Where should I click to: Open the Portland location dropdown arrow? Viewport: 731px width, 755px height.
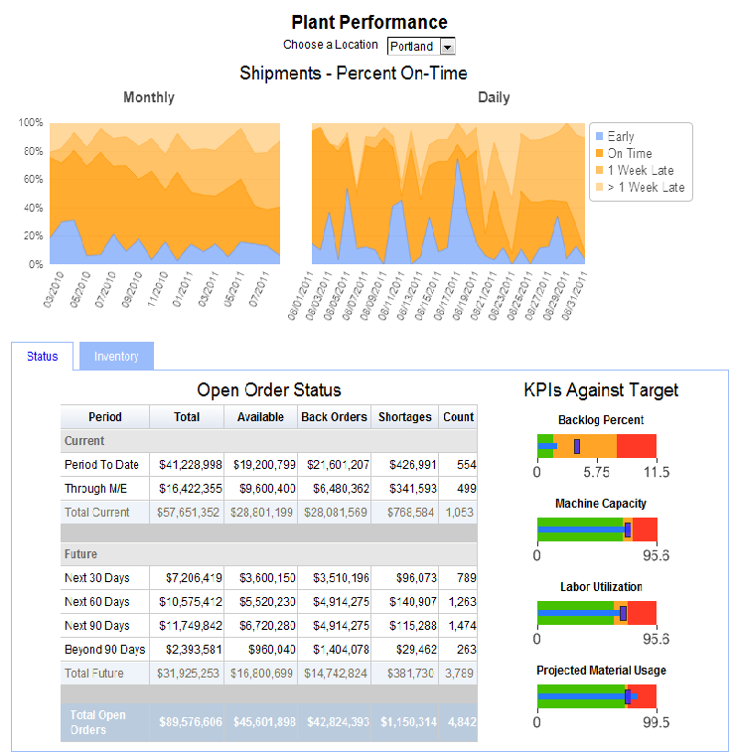point(447,47)
